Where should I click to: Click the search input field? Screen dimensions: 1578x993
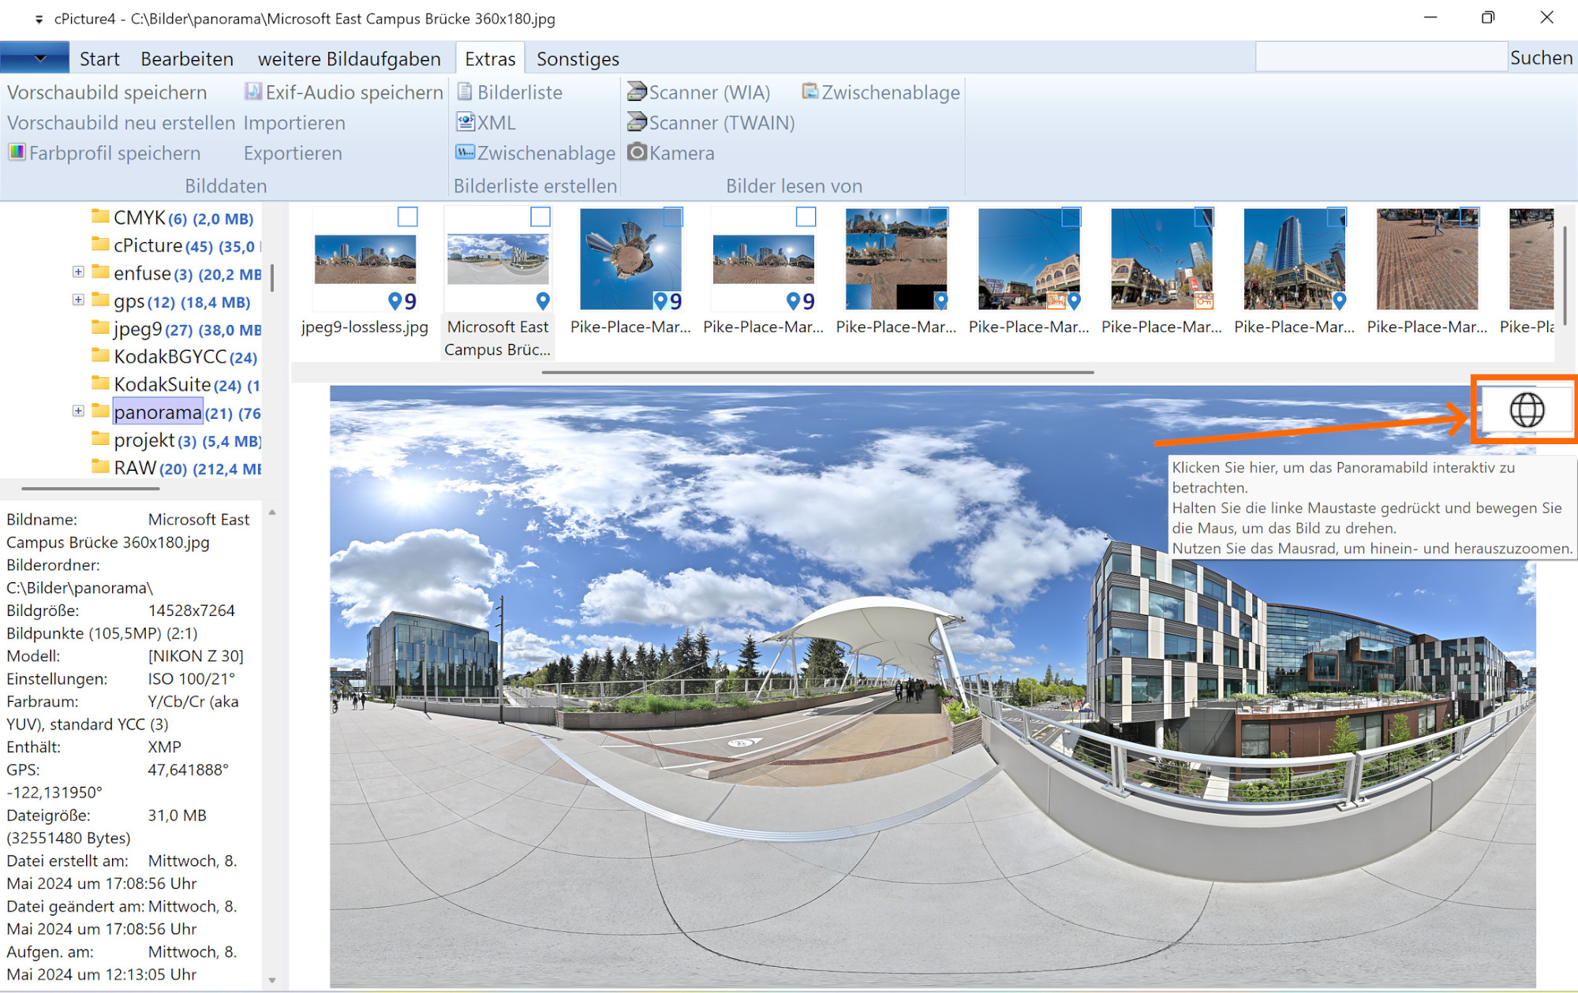pos(1380,58)
